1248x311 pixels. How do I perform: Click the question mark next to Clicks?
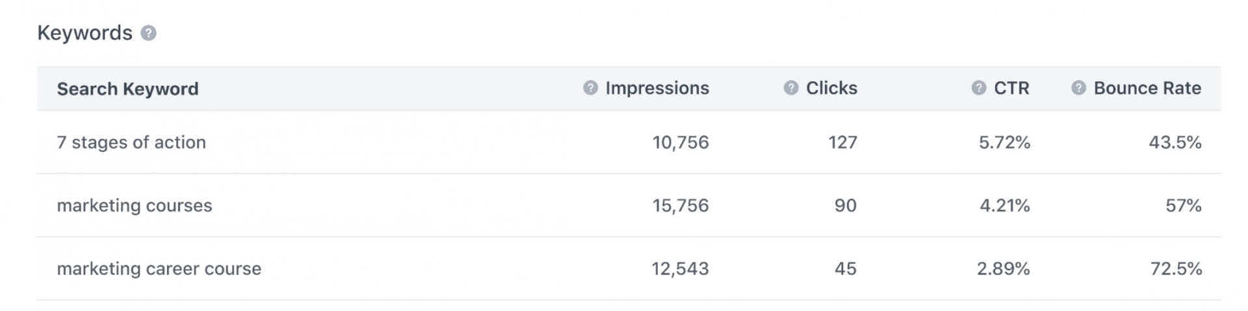(x=791, y=88)
